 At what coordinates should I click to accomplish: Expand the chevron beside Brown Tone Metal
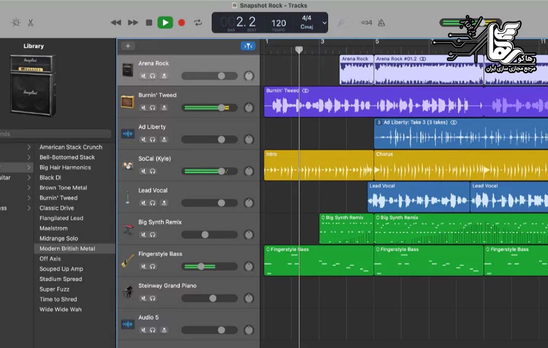[x=29, y=188]
